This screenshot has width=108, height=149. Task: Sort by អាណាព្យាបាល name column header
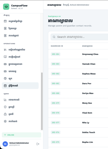coord(87,46)
